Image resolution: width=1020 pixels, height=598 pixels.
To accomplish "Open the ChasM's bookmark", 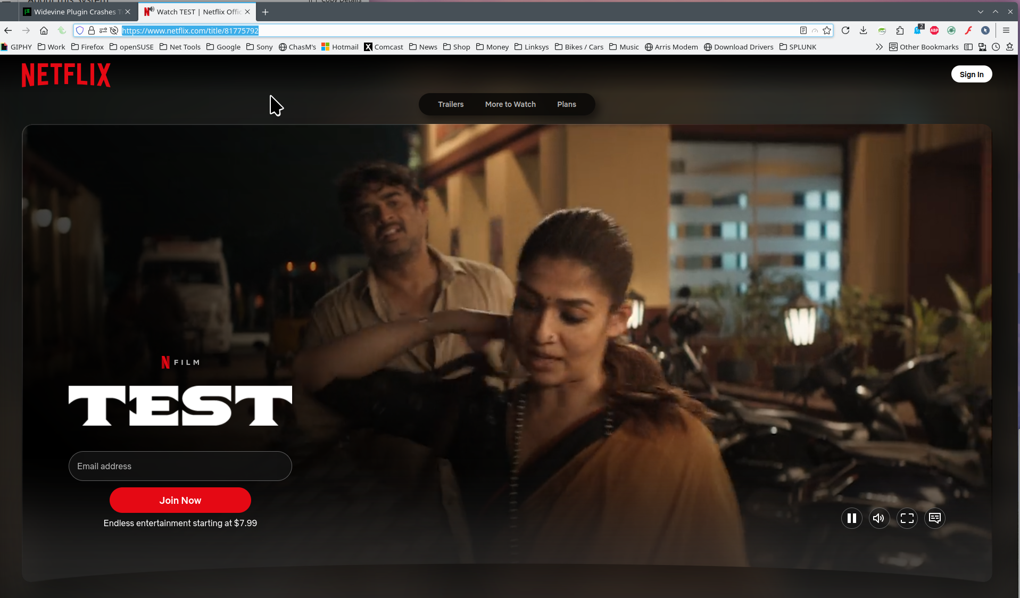I will 297,47.
